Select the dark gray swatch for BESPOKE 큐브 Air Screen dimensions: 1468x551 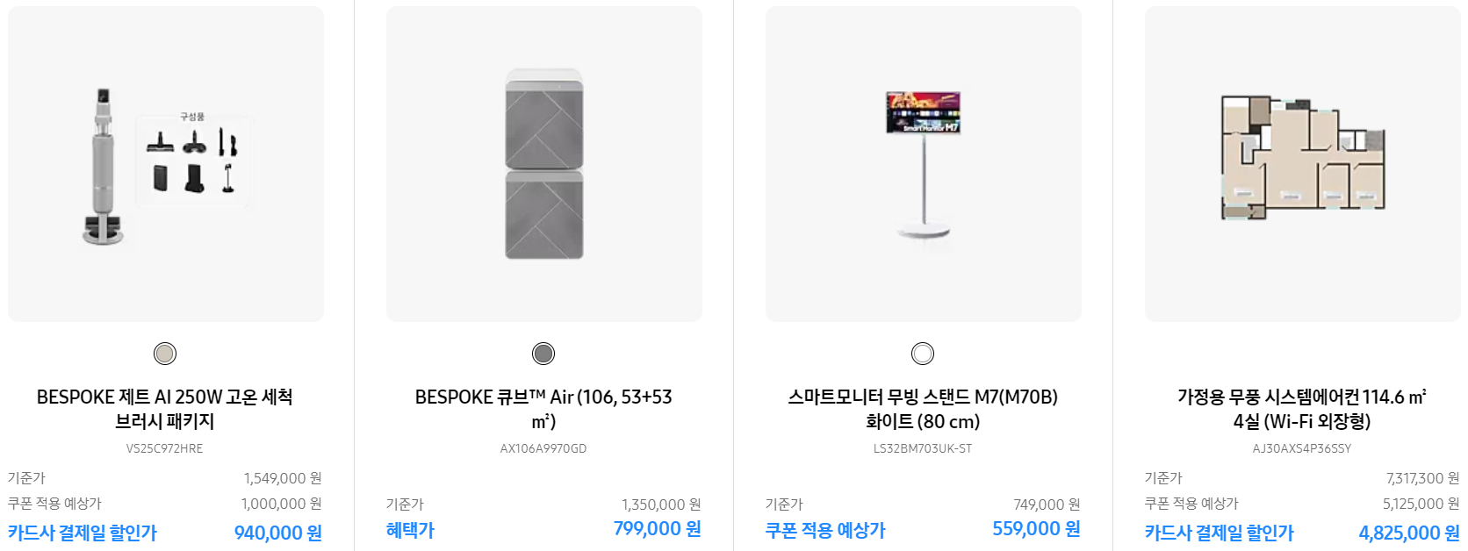click(x=543, y=354)
